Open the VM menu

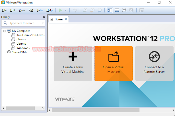click(31, 10)
